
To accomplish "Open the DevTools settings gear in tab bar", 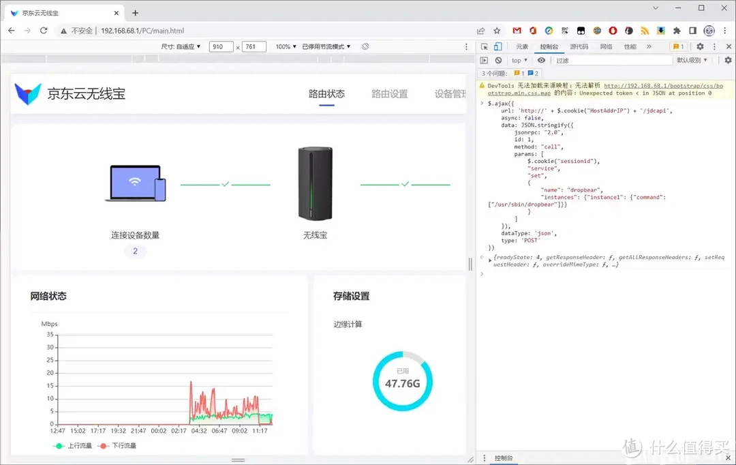I will (700, 47).
